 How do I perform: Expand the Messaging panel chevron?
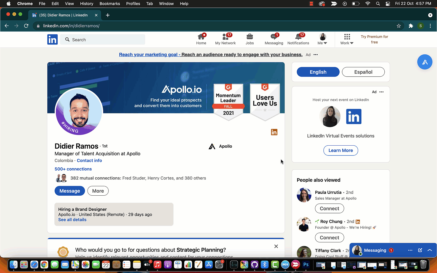pyautogui.click(x=430, y=250)
